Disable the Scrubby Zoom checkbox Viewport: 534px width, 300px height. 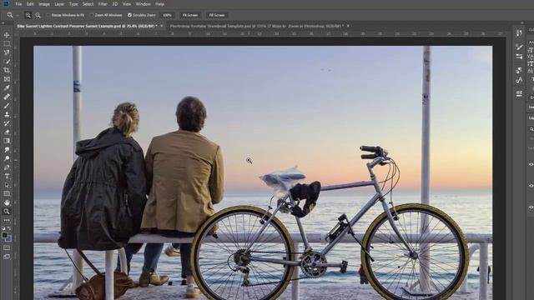[x=129, y=15]
